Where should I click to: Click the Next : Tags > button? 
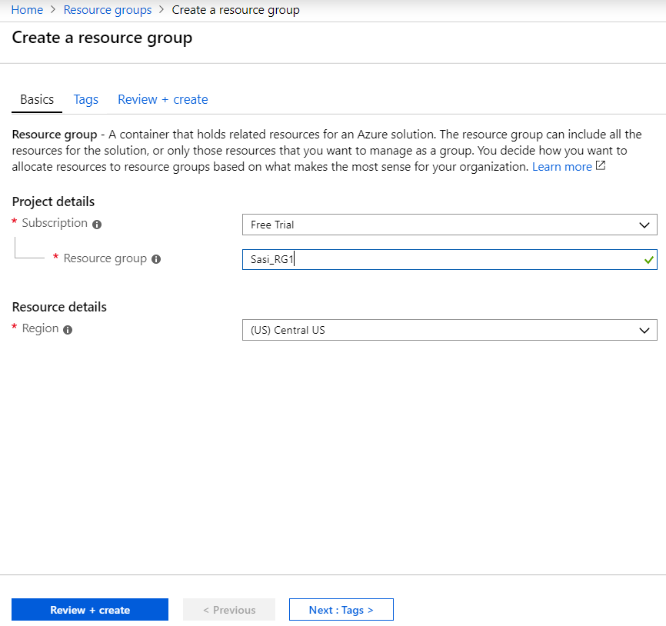point(341,610)
